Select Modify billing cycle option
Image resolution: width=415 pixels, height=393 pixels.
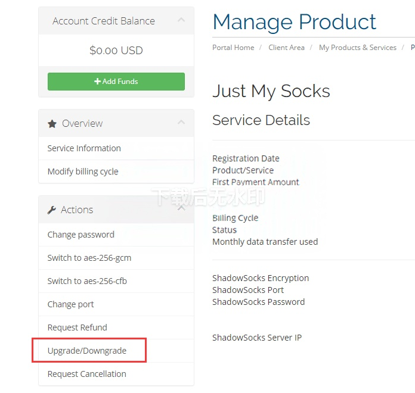tap(83, 171)
